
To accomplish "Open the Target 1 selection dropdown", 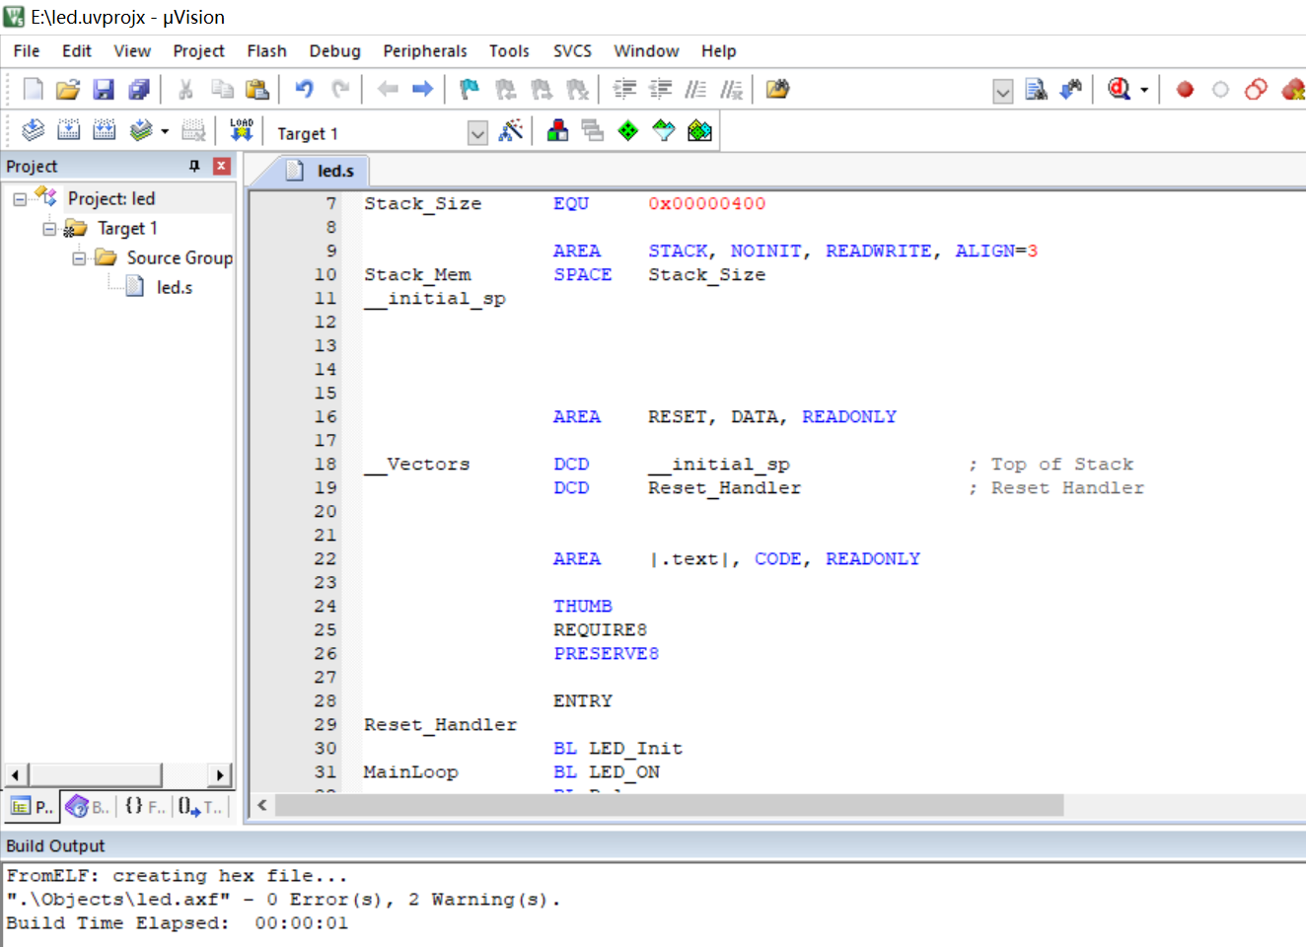I will tap(477, 133).
